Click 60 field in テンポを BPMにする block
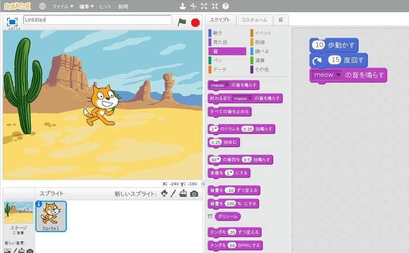409x253 pixels. click(232, 245)
